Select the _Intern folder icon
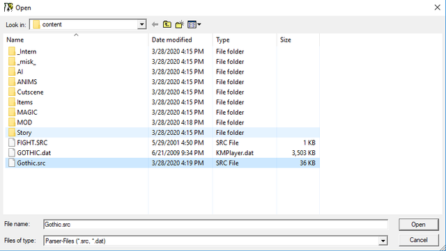The height and width of the screenshot is (251, 446). coord(12,51)
